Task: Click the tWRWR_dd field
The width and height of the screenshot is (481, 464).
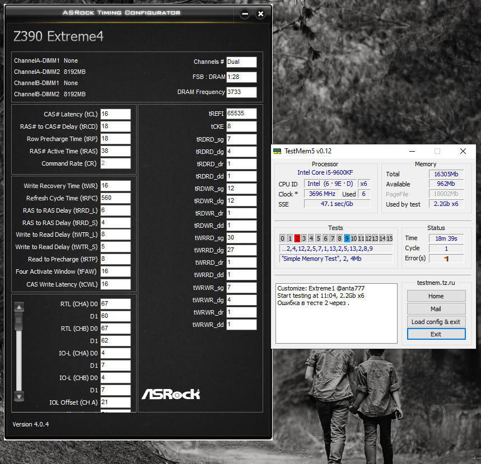Action: [241, 325]
